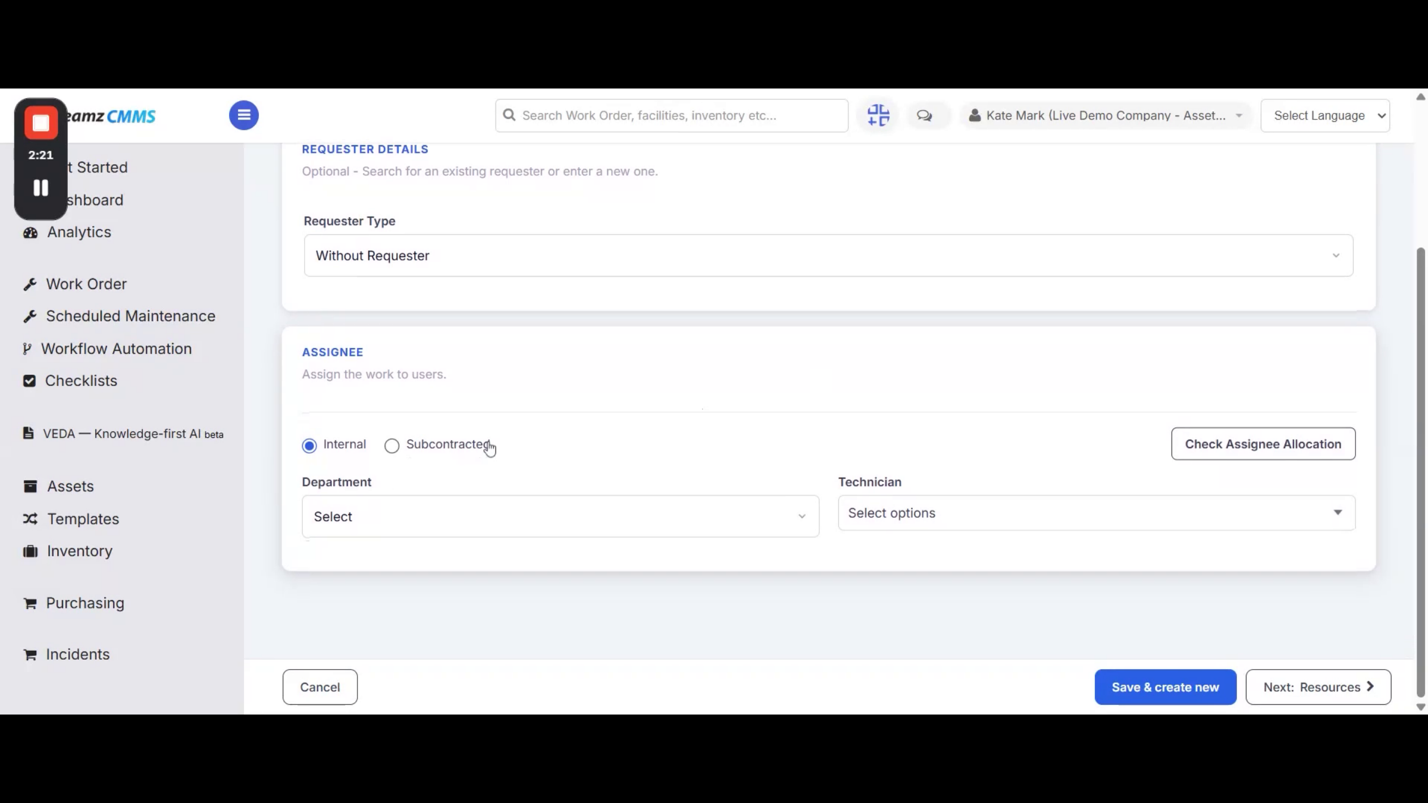1428x803 pixels.
Task: Open the chat messages icon
Action: click(x=924, y=115)
